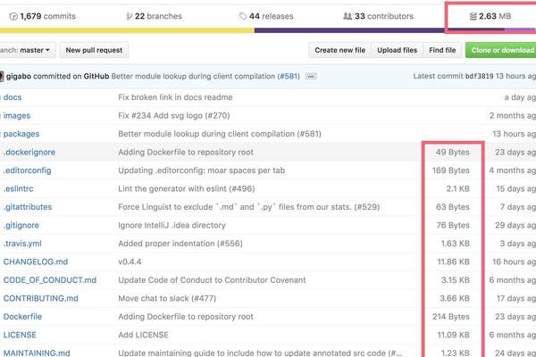The width and height of the screenshot is (536, 357).
Task: Expand commit message ellipsis button
Action: coord(311,77)
